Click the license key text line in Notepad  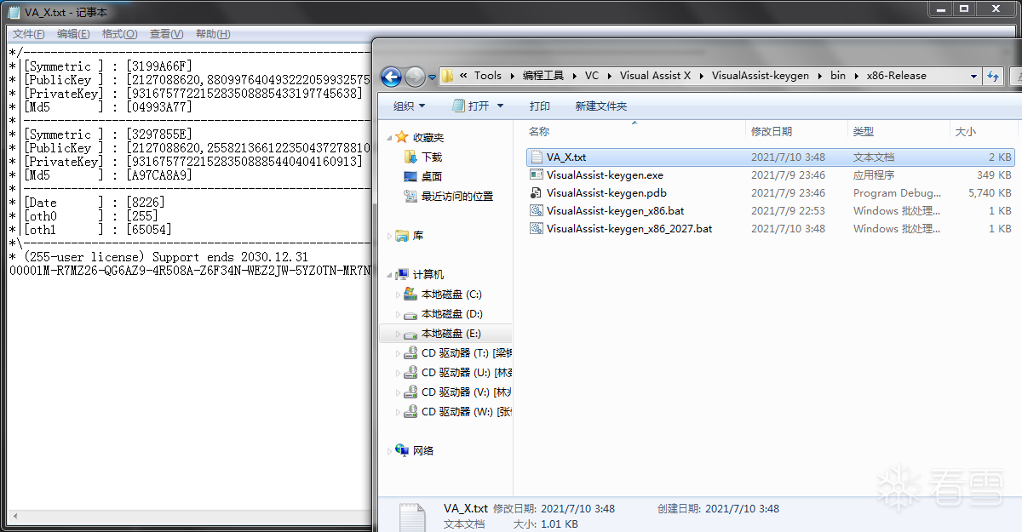point(191,271)
